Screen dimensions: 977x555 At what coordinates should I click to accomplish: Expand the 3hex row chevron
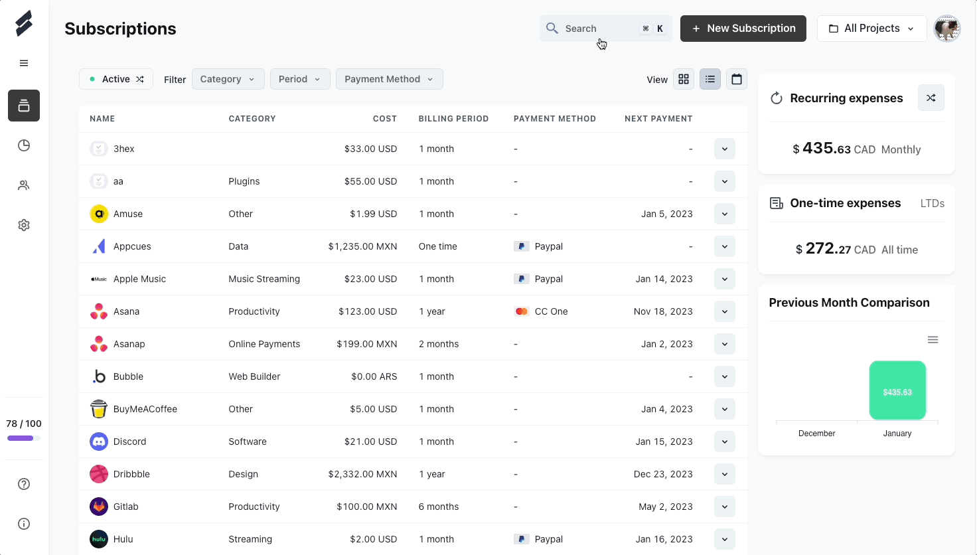[x=725, y=149]
